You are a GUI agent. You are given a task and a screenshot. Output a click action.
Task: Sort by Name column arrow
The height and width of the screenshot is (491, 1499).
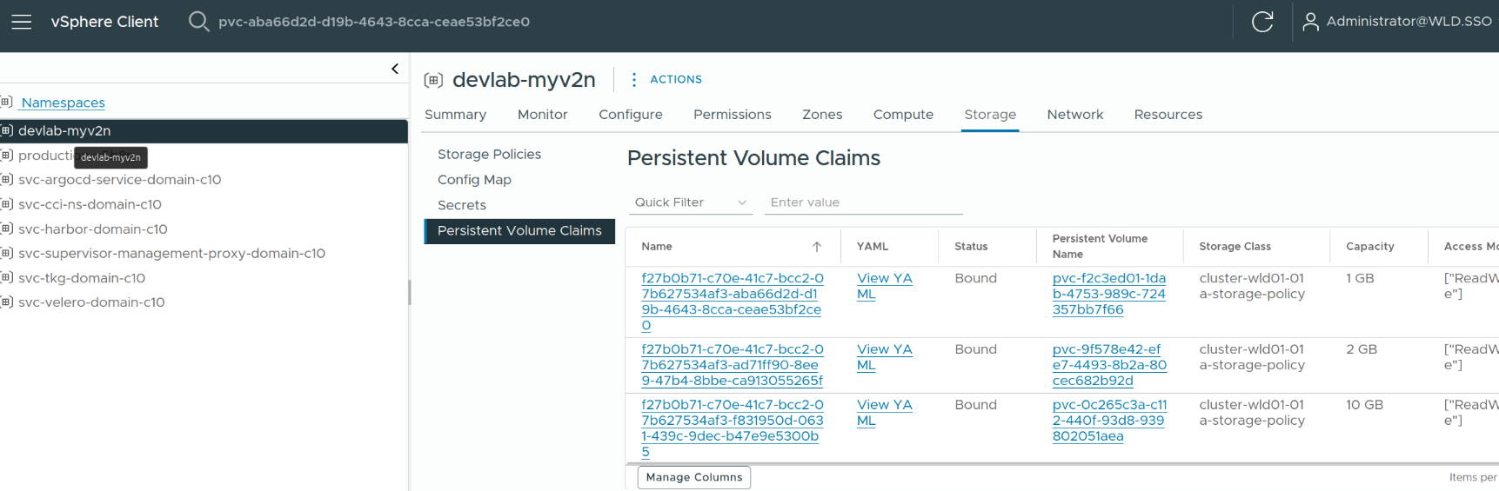(x=816, y=247)
